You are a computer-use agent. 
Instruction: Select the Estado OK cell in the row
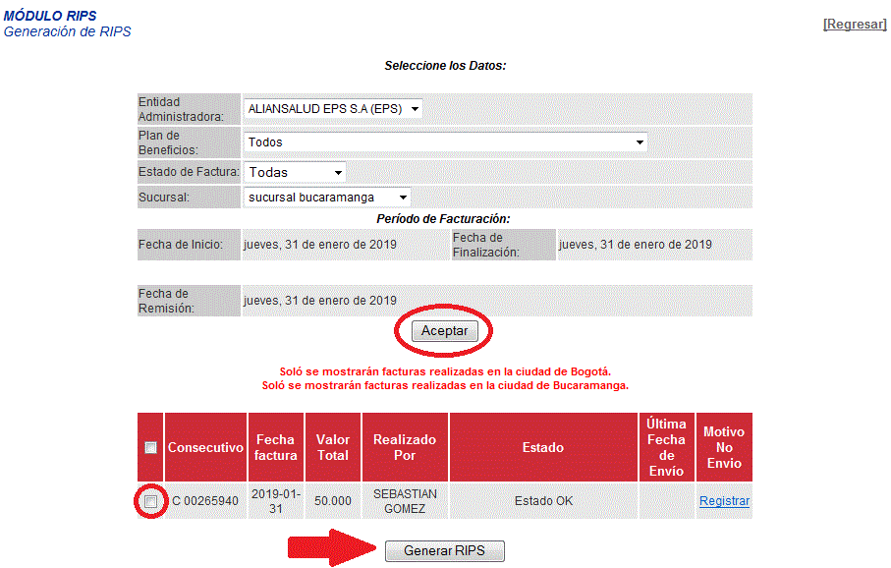tap(543, 501)
